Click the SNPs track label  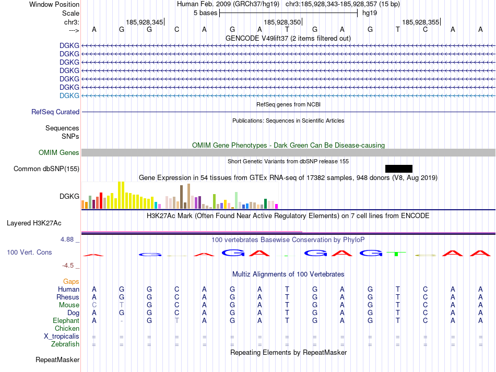coord(70,136)
